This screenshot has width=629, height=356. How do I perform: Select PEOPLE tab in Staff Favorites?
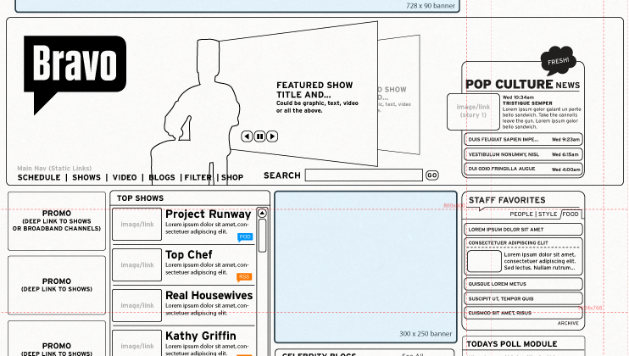point(521,214)
